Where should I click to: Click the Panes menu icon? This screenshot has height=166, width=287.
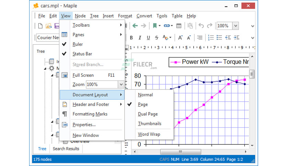(65, 35)
